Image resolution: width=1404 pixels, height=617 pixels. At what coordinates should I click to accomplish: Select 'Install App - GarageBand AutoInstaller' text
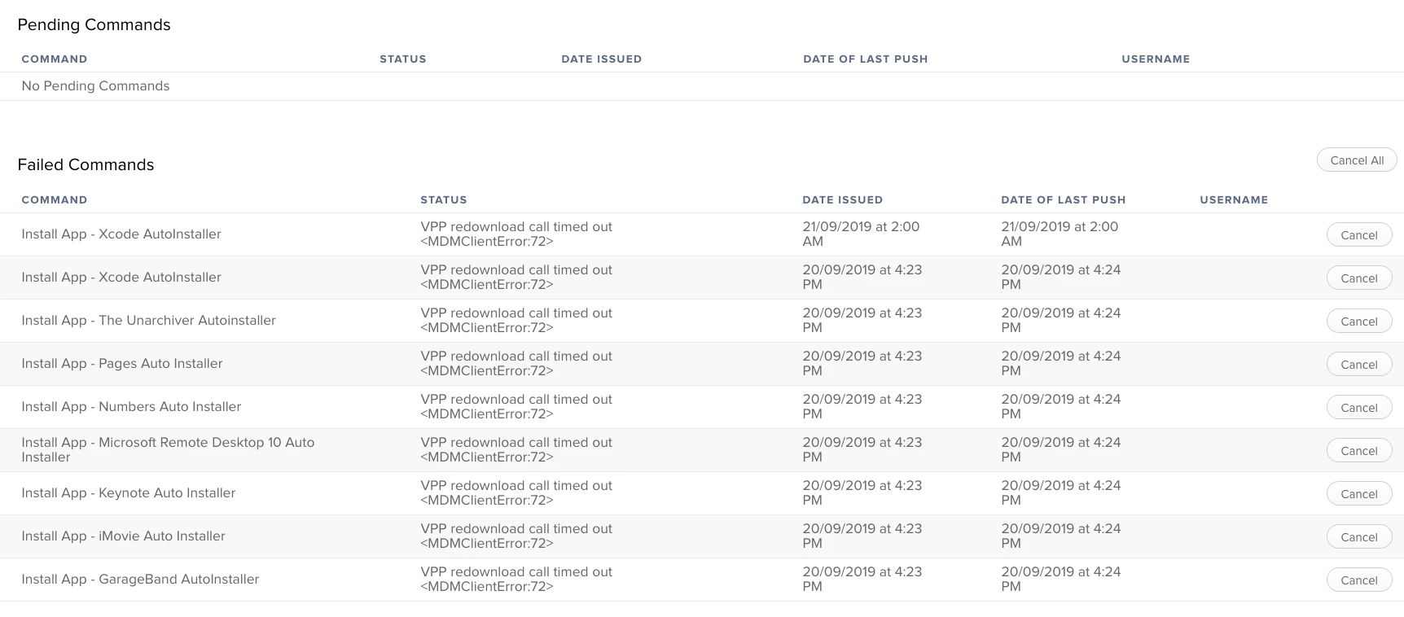[140, 580]
